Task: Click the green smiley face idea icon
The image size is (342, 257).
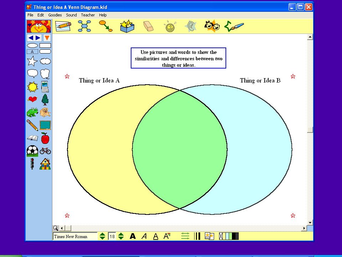Action: coord(170,26)
